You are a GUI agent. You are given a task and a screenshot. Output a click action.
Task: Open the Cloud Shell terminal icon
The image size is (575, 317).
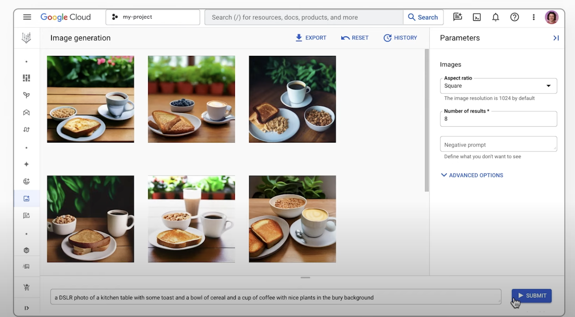pos(477,17)
